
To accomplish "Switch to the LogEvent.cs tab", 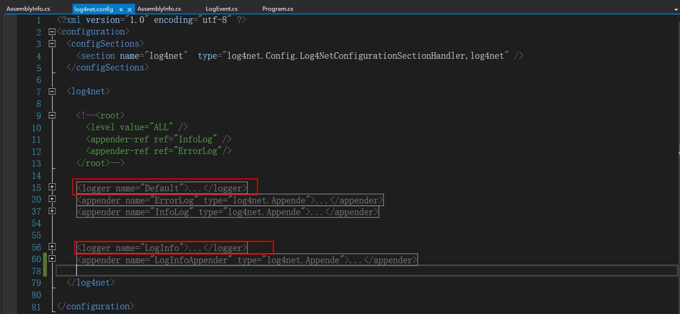I will point(222,9).
